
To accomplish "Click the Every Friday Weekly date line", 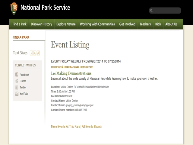I will pyautogui.click(x=86, y=61).
